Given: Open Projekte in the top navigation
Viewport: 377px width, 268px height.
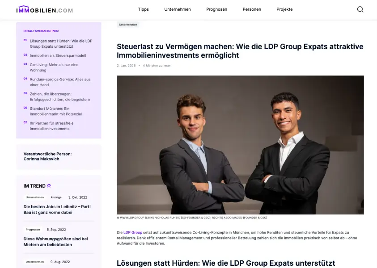Looking at the screenshot, I should [x=284, y=9].
